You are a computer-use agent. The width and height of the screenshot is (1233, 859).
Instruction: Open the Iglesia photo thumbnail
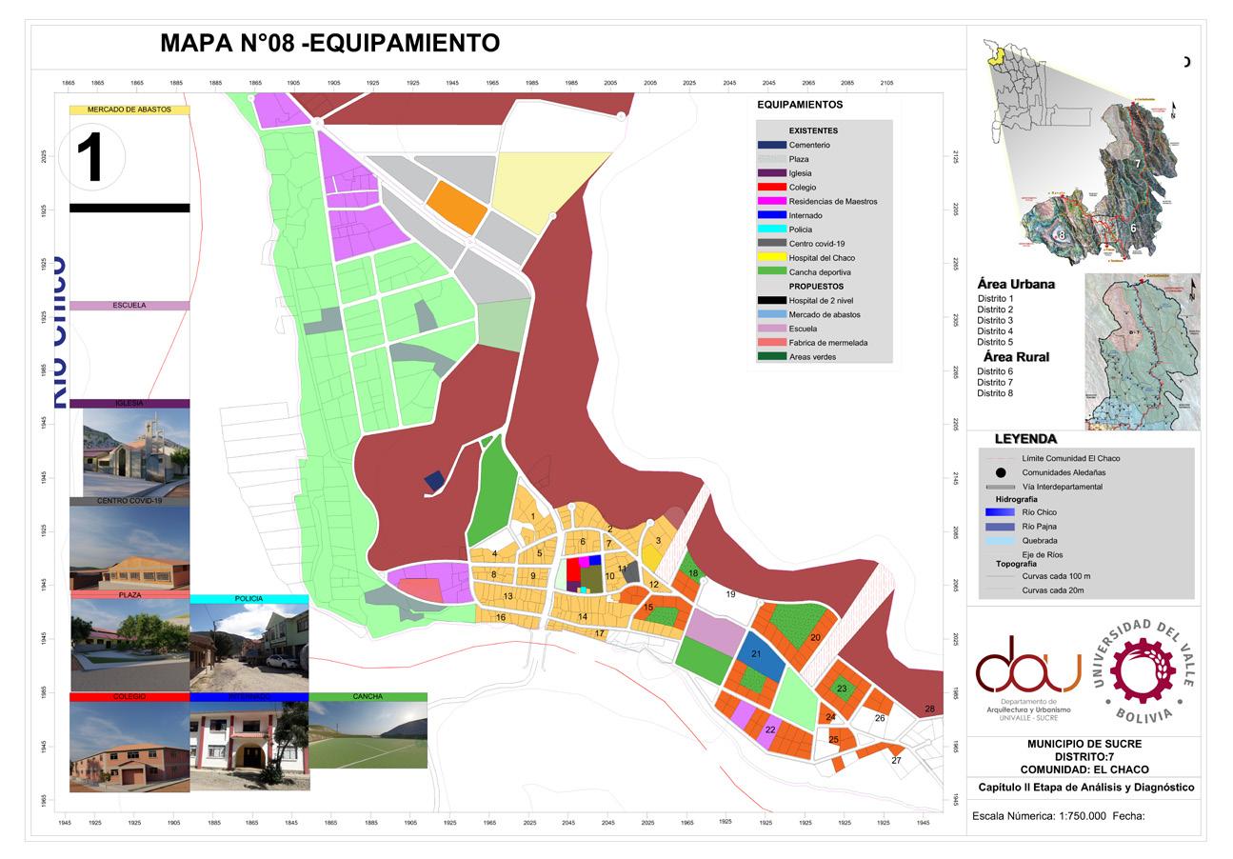pos(136,452)
